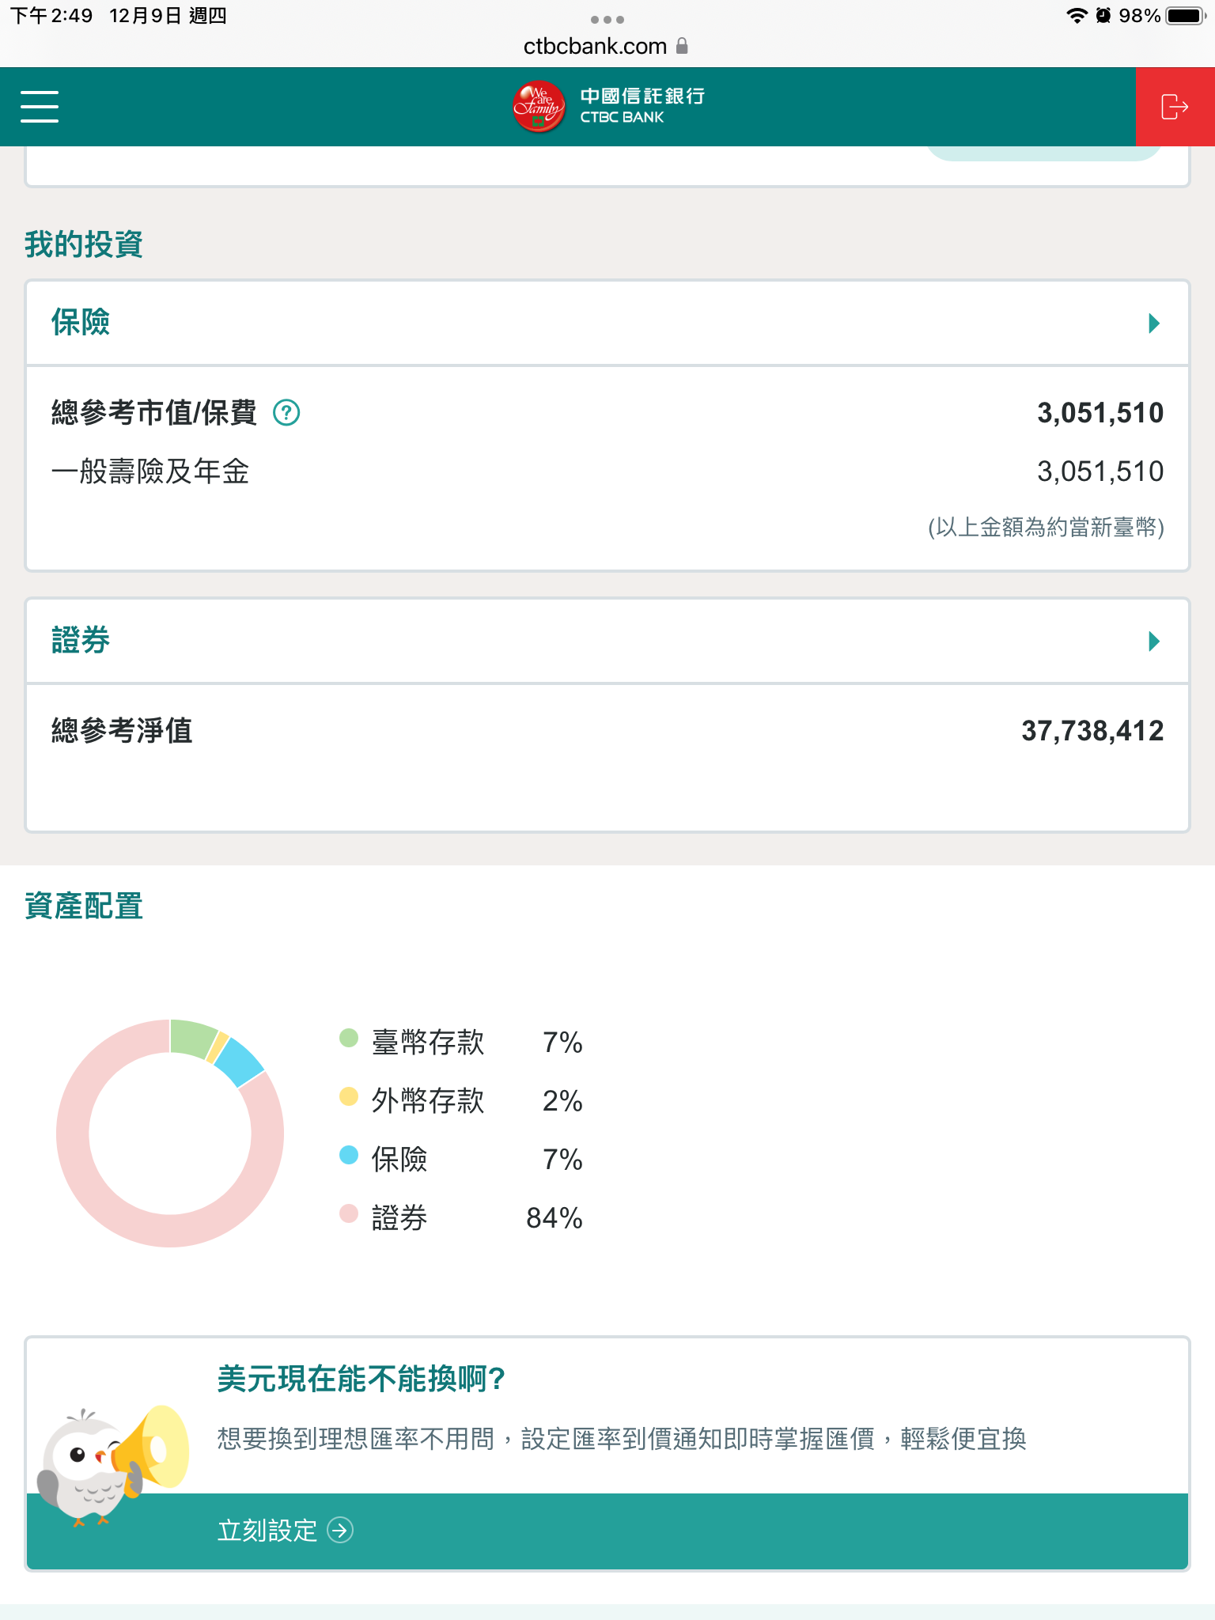Select the blue 保險 legend dot
This screenshot has height=1620, width=1215.
coord(349,1155)
